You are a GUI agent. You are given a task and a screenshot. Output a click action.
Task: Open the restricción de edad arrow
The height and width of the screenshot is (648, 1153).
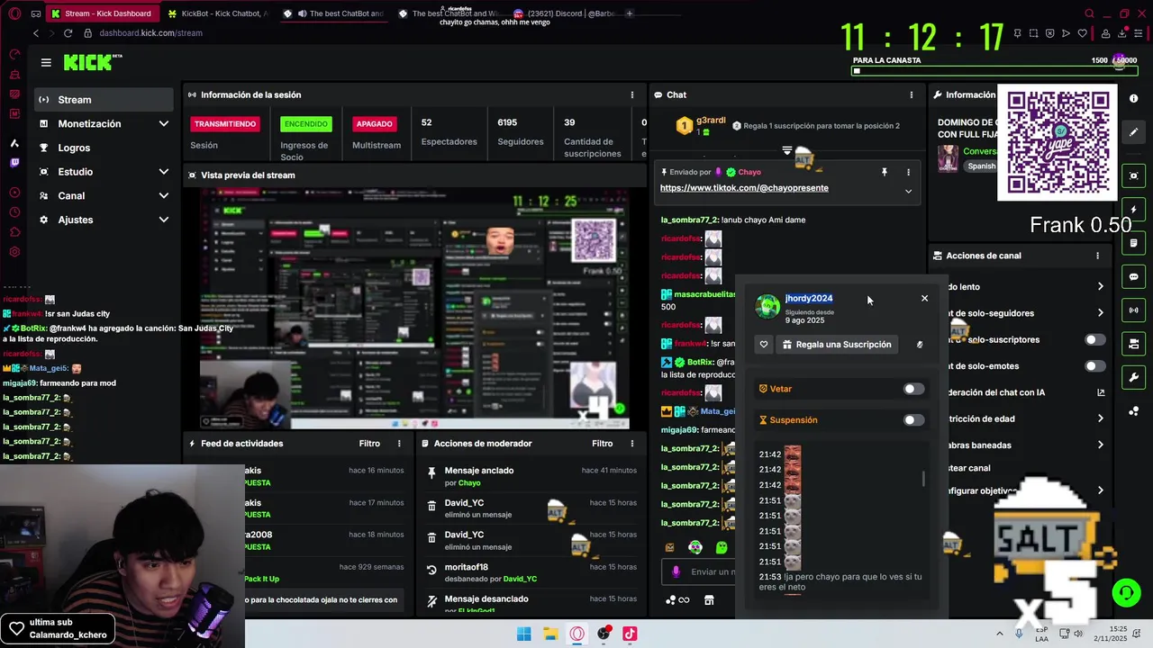click(1100, 418)
